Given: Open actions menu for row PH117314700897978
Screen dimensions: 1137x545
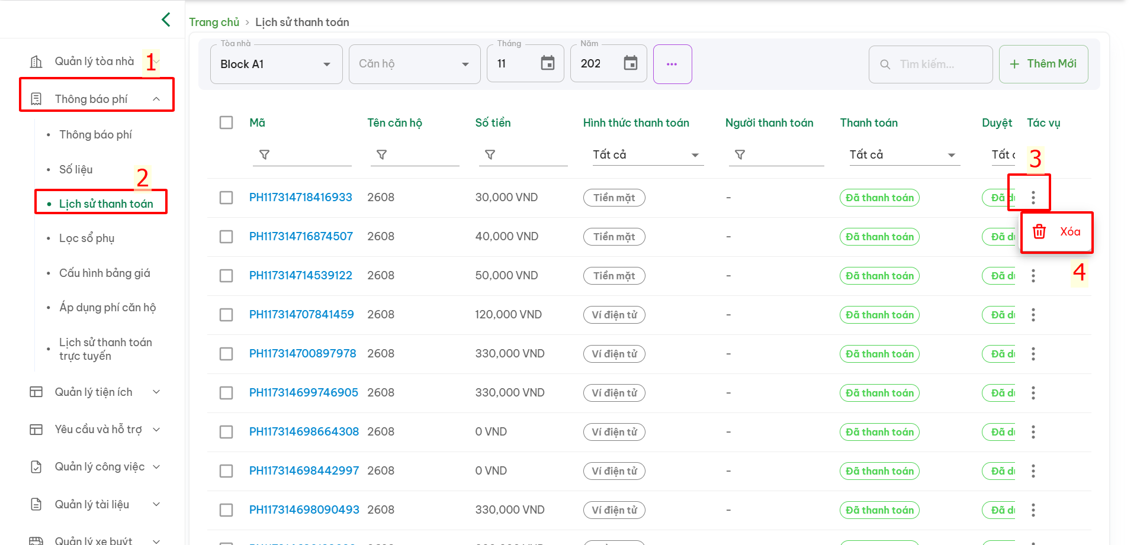Looking at the screenshot, I should 1033,354.
